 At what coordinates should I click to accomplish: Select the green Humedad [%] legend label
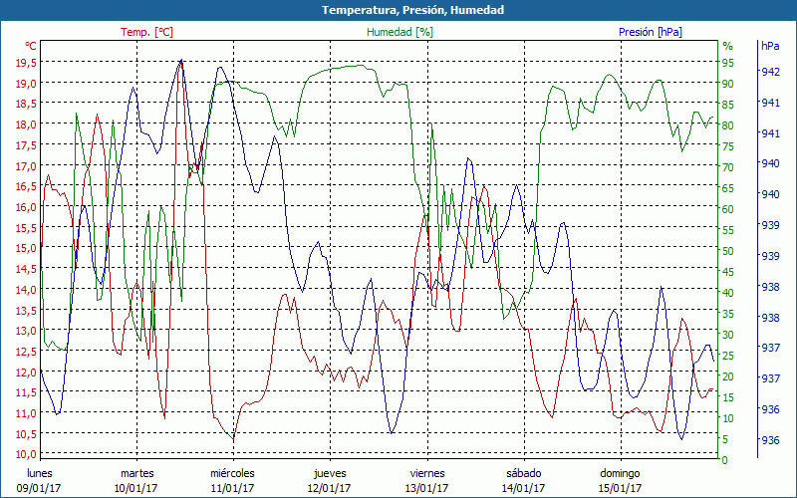399,32
